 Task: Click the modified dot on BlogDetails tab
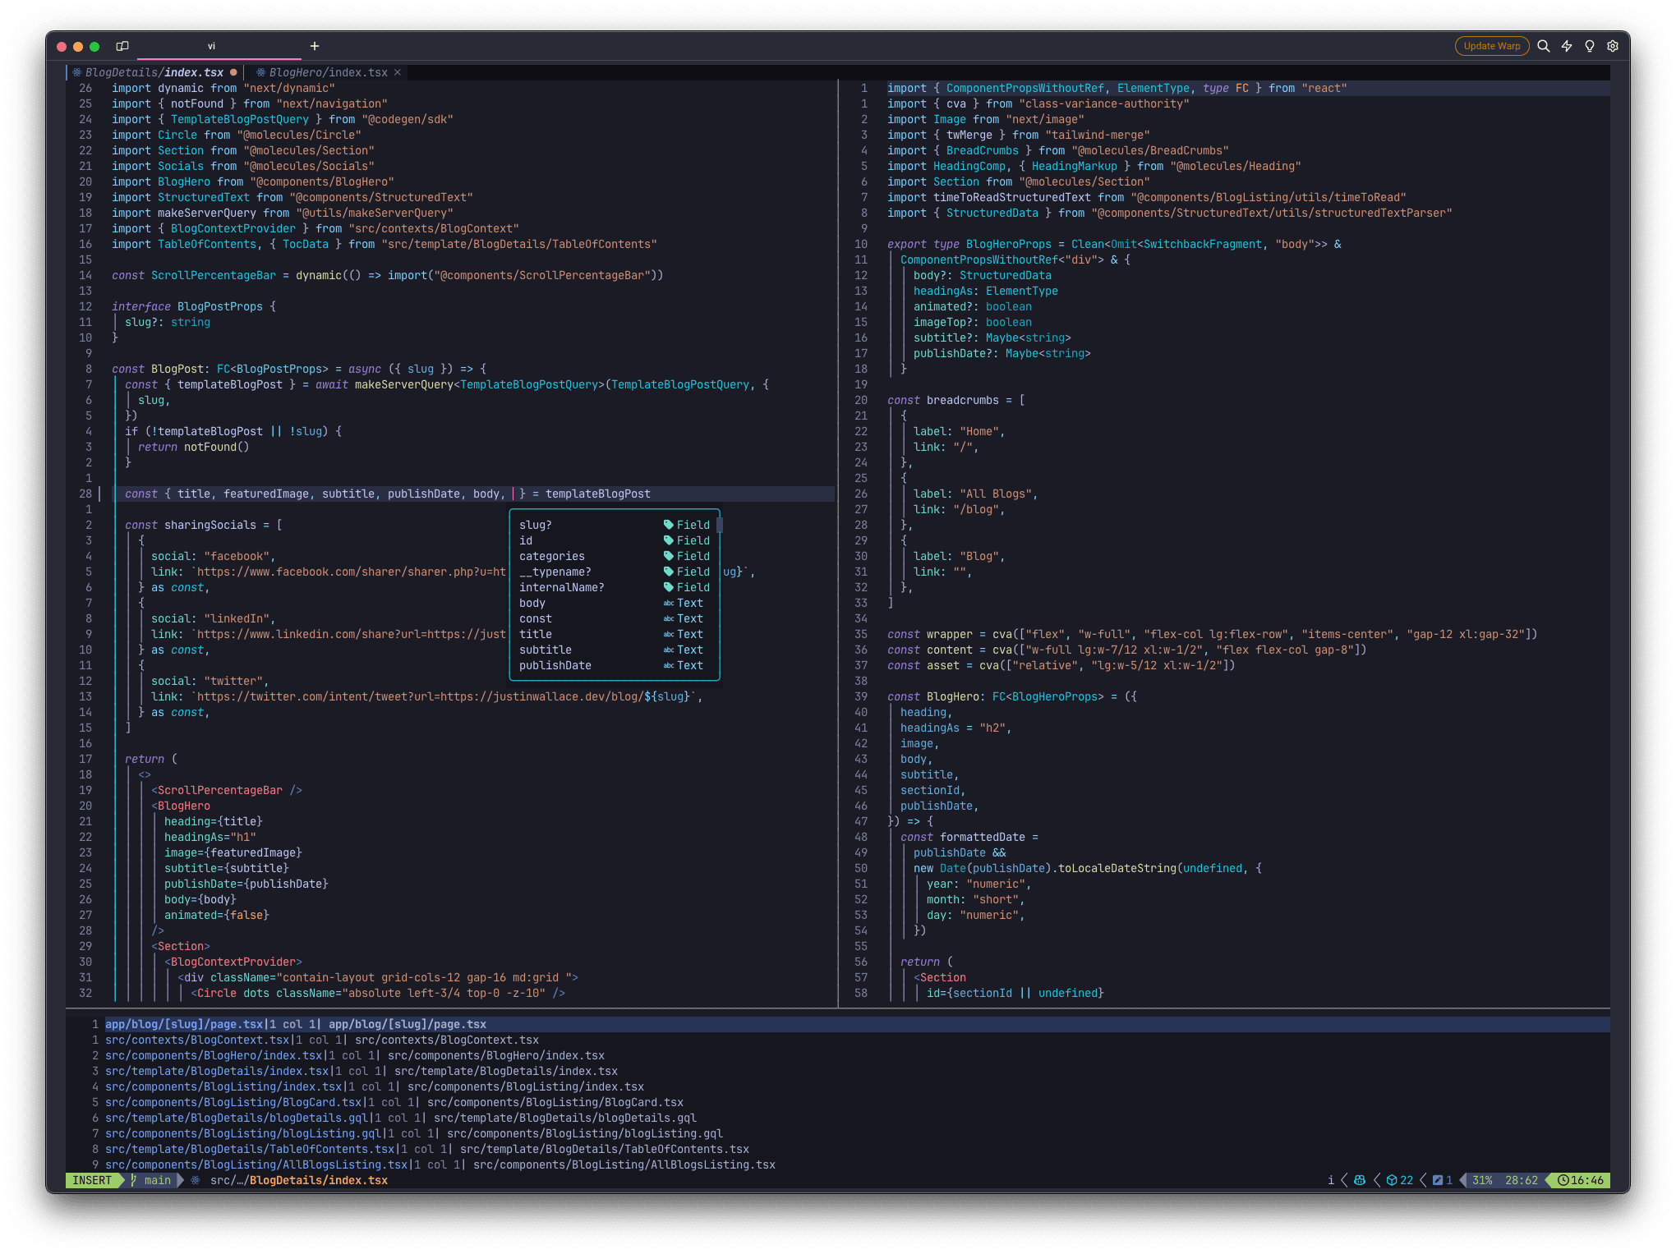click(x=233, y=72)
